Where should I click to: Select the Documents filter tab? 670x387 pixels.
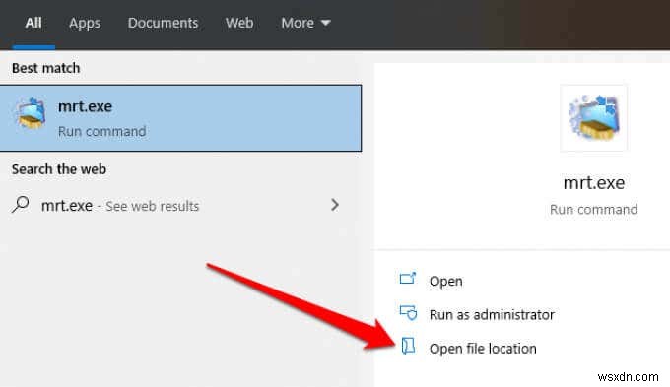[x=163, y=23]
